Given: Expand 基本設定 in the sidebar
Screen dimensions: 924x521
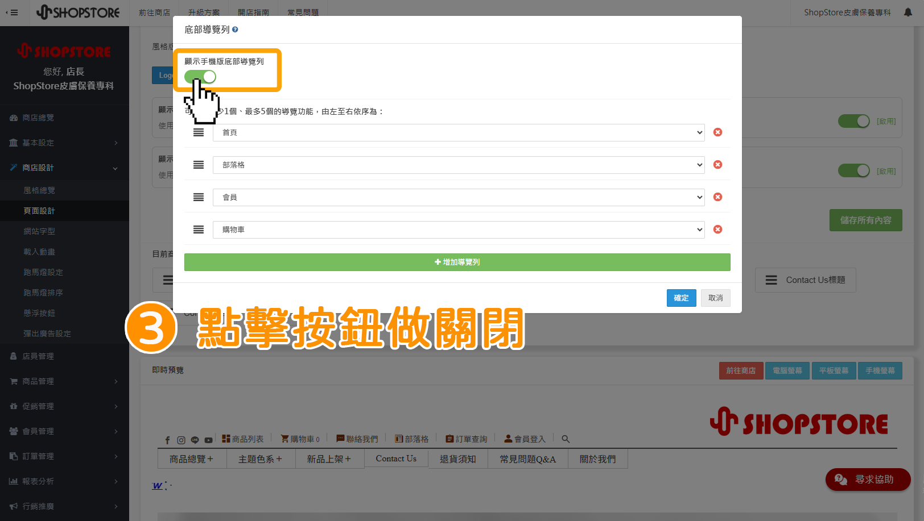Looking at the screenshot, I should pyautogui.click(x=64, y=143).
